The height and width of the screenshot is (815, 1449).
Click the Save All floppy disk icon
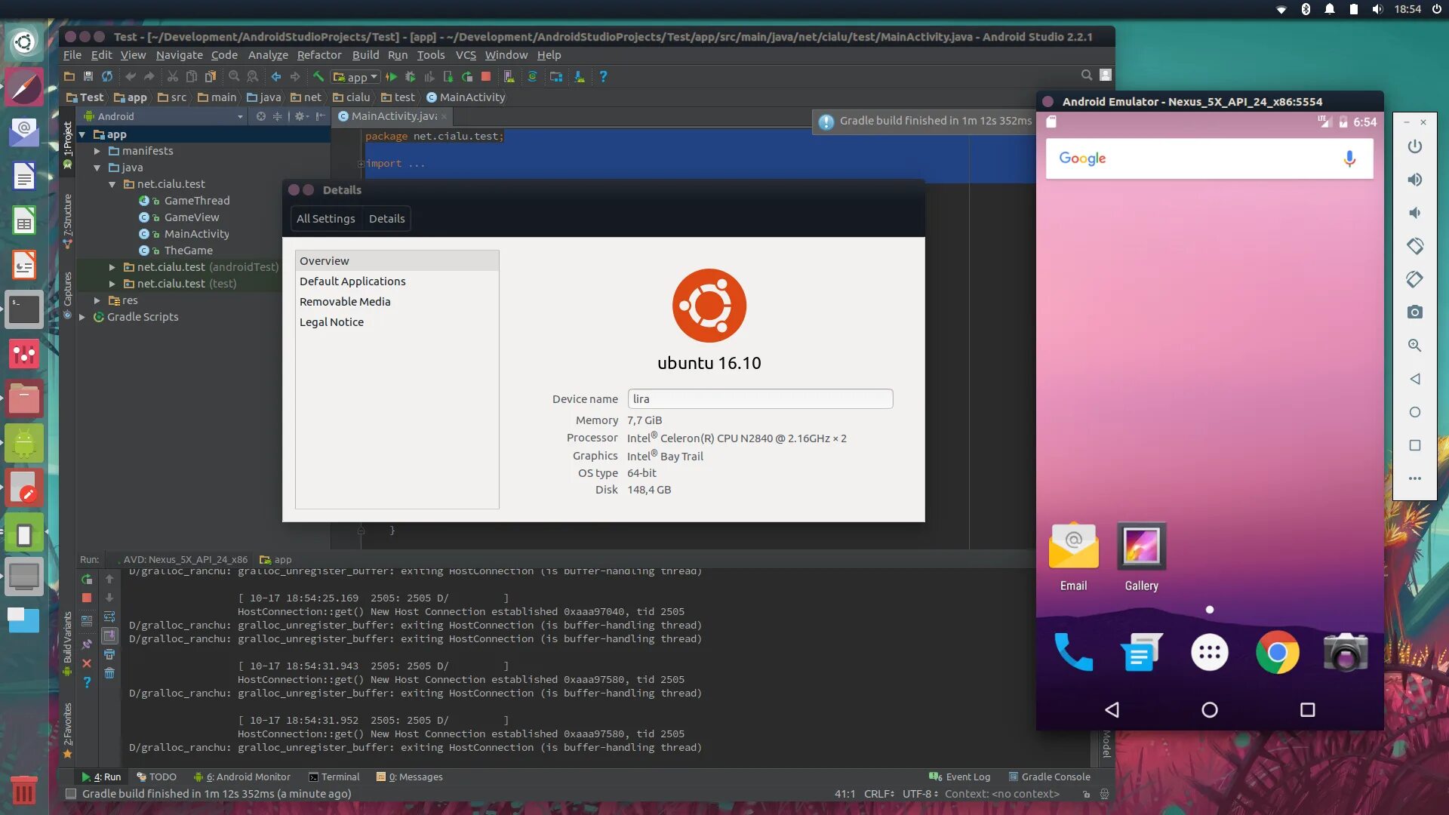[x=88, y=76]
